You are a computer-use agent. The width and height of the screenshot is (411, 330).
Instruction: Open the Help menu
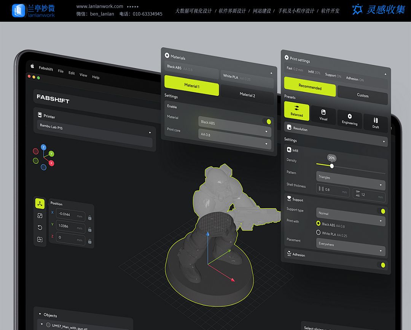[x=96, y=77]
